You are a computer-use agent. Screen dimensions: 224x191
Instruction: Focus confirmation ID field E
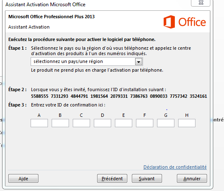[124, 123]
